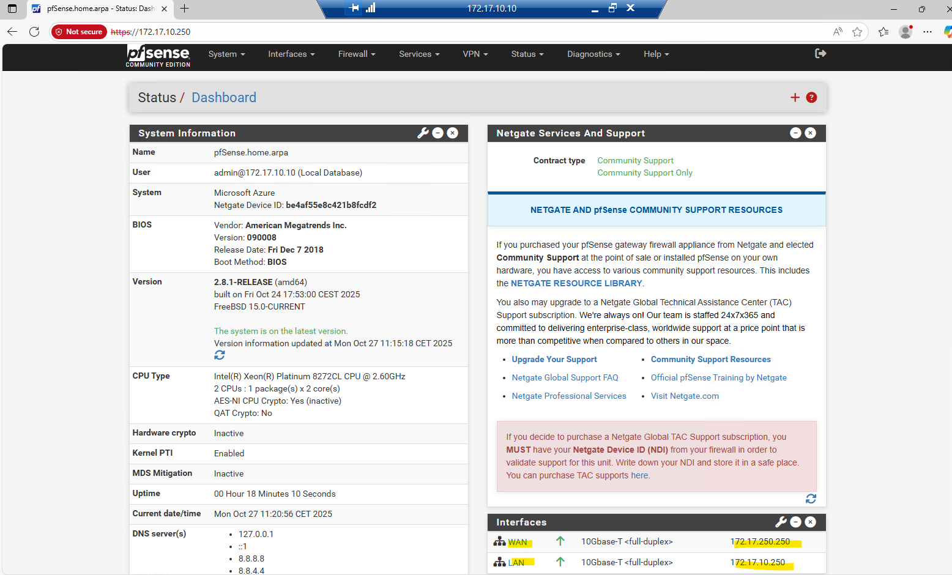Click DNS server entry 8.8.8.8
Image resolution: width=952 pixels, height=575 pixels.
tap(251, 558)
